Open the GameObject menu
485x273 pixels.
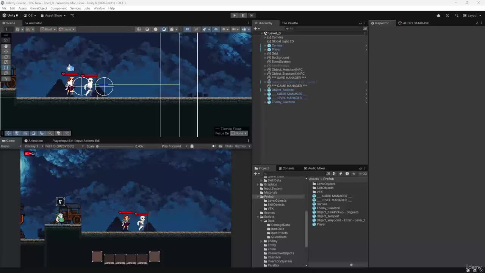tap(39, 8)
